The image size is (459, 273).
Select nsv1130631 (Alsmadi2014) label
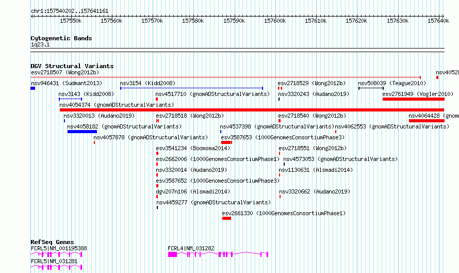pyautogui.click(x=316, y=170)
